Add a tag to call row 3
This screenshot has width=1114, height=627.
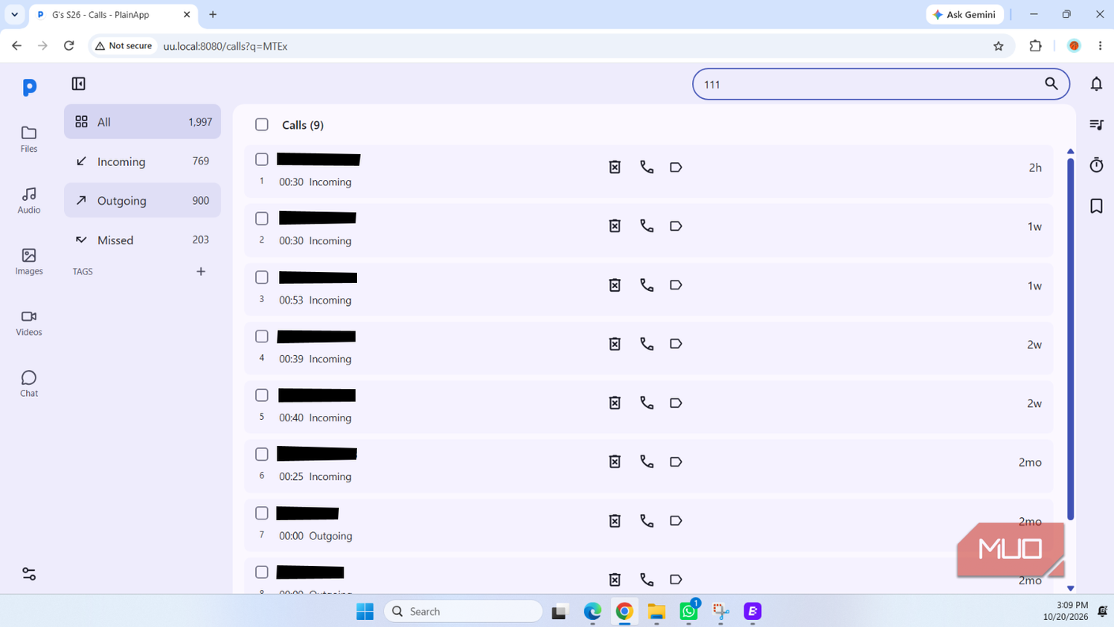676,285
